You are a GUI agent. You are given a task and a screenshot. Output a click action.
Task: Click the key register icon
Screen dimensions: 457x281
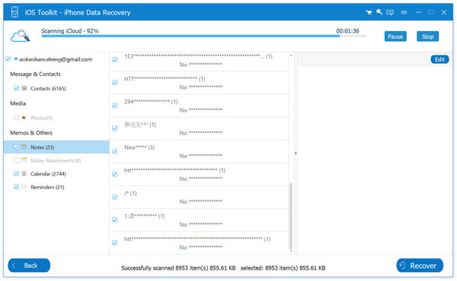(x=379, y=12)
